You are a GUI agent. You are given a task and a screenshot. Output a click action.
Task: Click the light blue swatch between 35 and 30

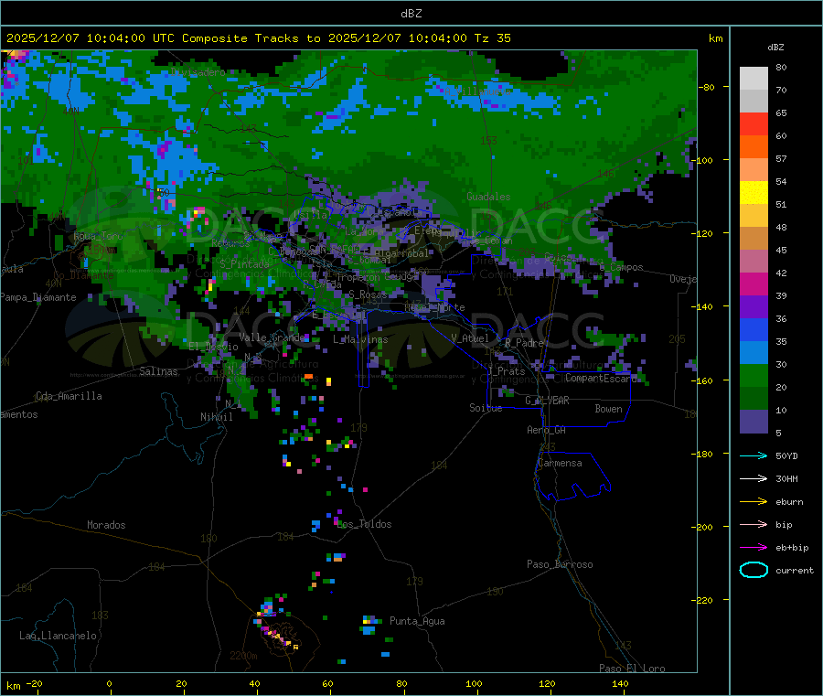(754, 353)
